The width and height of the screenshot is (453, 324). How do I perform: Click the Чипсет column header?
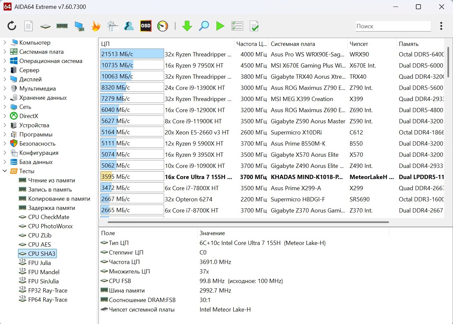[x=359, y=44]
